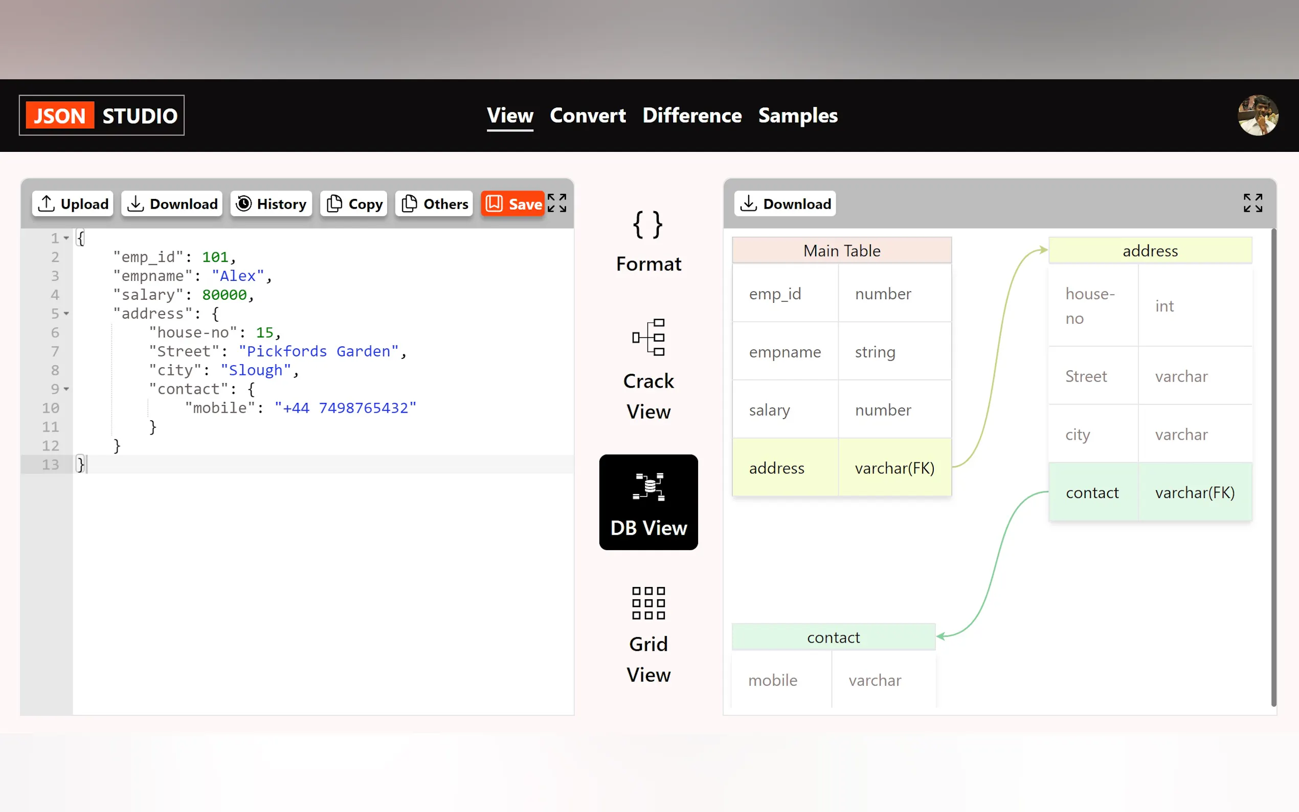Click Upload in editor toolbar

click(73, 204)
